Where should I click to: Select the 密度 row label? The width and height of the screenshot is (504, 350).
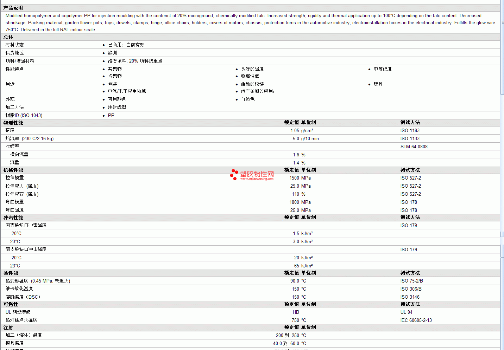[10, 130]
